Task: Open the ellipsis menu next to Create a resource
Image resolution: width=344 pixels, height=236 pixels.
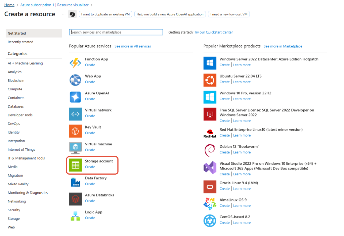Action: 64,14
